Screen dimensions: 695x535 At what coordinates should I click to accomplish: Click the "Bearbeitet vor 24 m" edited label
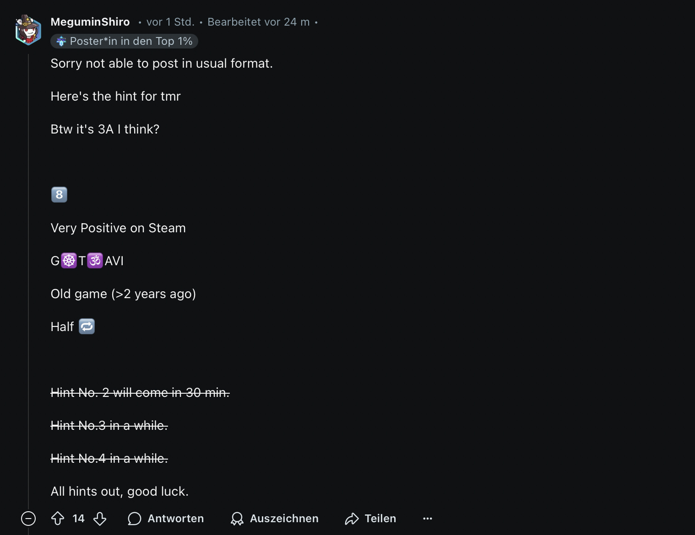pos(259,22)
